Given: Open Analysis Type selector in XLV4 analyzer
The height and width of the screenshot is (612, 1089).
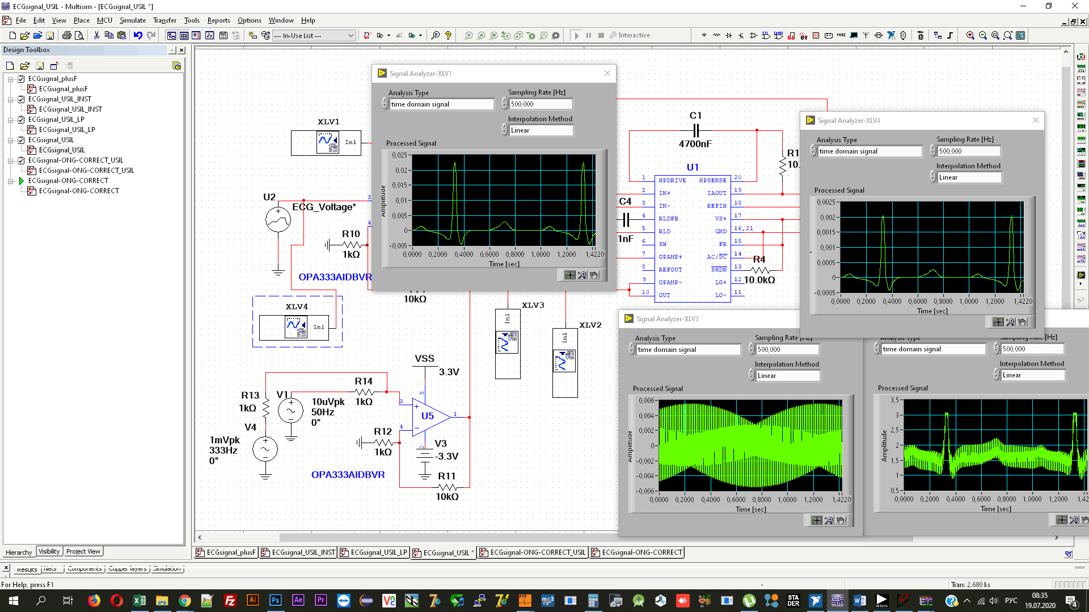Looking at the screenshot, I should coord(870,151).
